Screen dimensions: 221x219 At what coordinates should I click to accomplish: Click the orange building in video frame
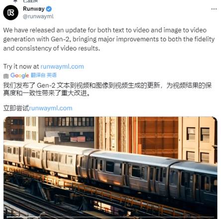pyautogui.click(x=158, y=137)
